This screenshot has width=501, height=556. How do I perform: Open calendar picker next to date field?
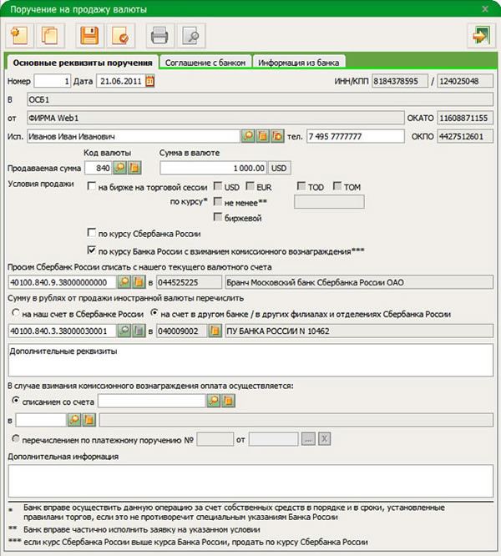pos(150,81)
